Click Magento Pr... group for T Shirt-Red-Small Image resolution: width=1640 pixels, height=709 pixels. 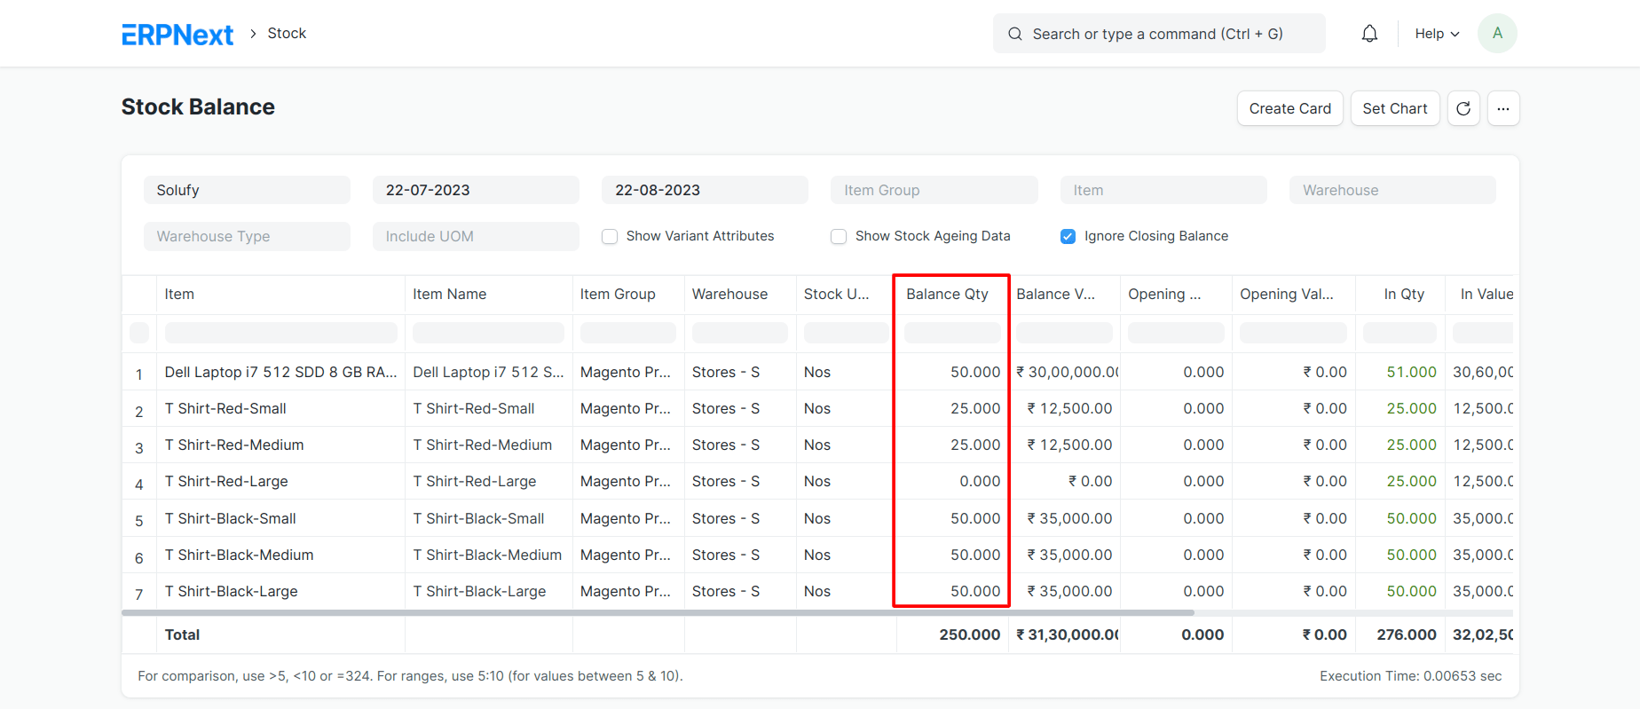point(628,409)
